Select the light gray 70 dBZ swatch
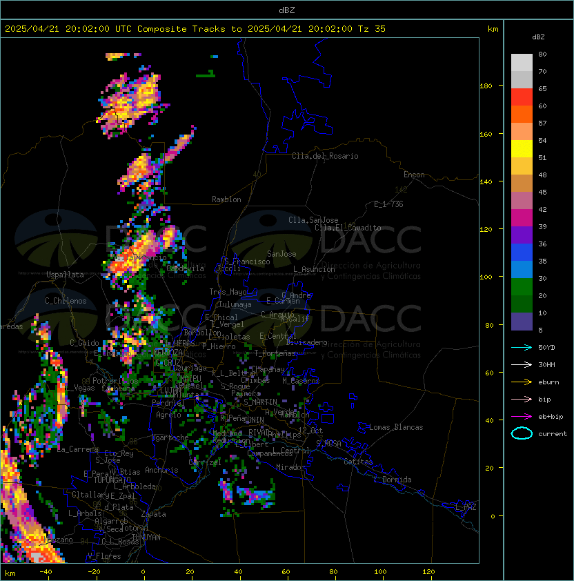574x581 pixels. [x=522, y=63]
